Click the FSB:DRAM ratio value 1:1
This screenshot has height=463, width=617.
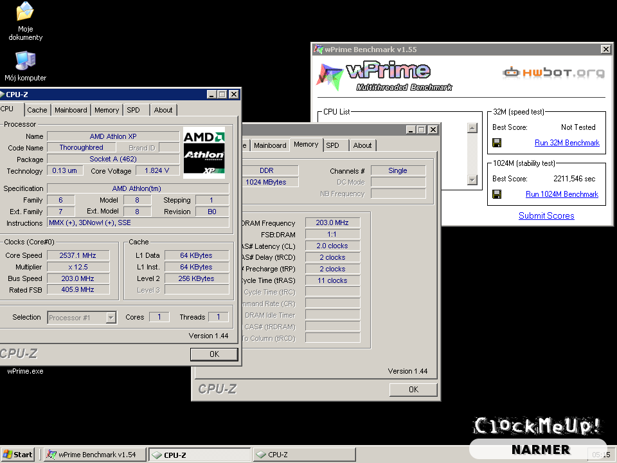(x=332, y=234)
